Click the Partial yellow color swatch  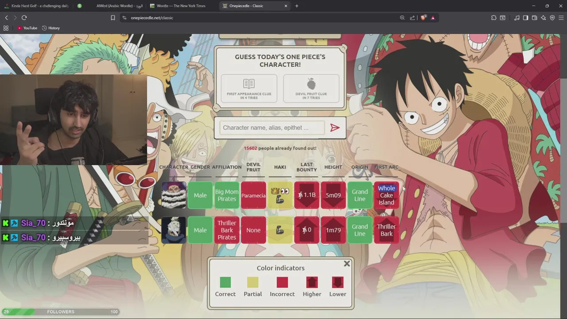(x=252, y=282)
